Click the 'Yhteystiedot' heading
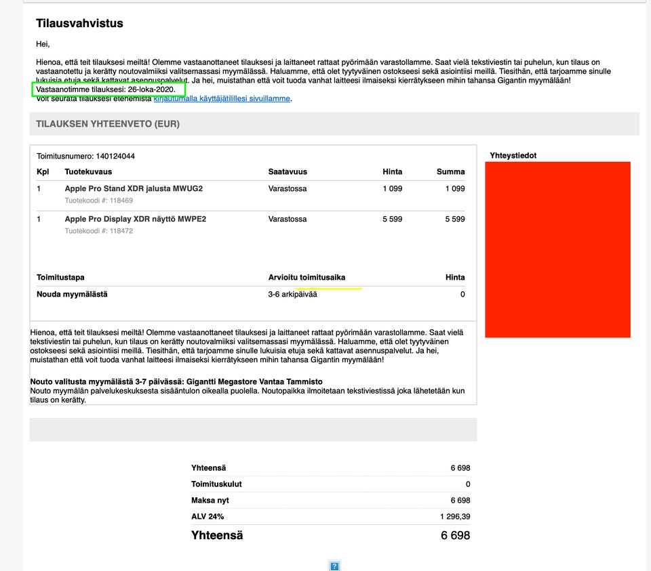 (513, 156)
